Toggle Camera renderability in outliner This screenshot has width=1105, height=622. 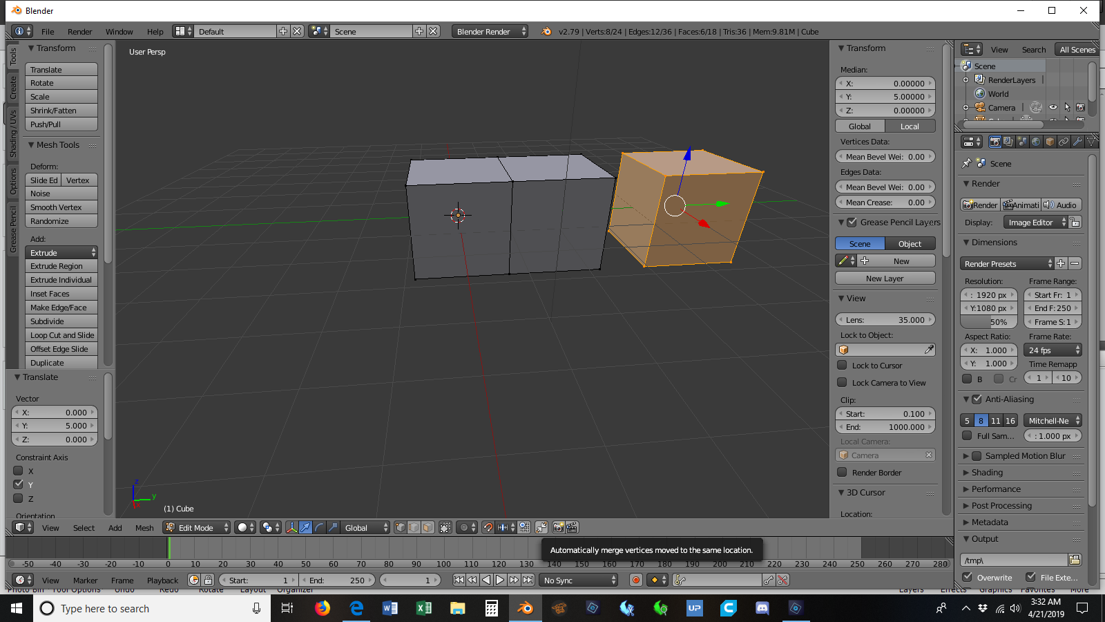pyautogui.click(x=1081, y=108)
